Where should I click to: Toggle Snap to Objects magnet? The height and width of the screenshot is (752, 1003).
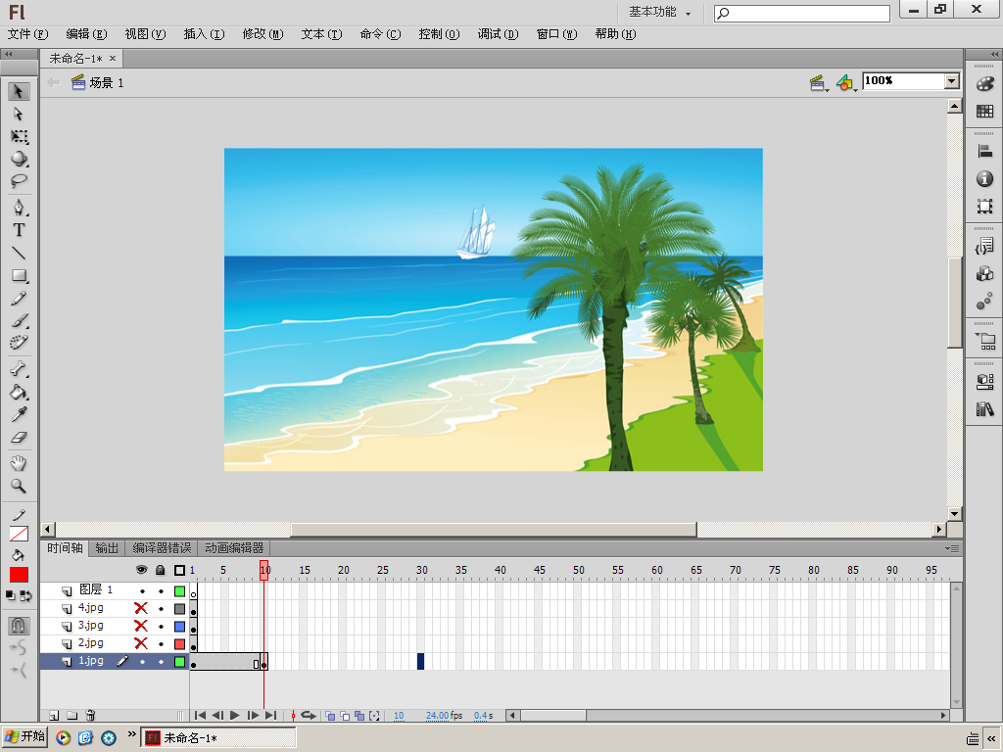click(x=19, y=625)
